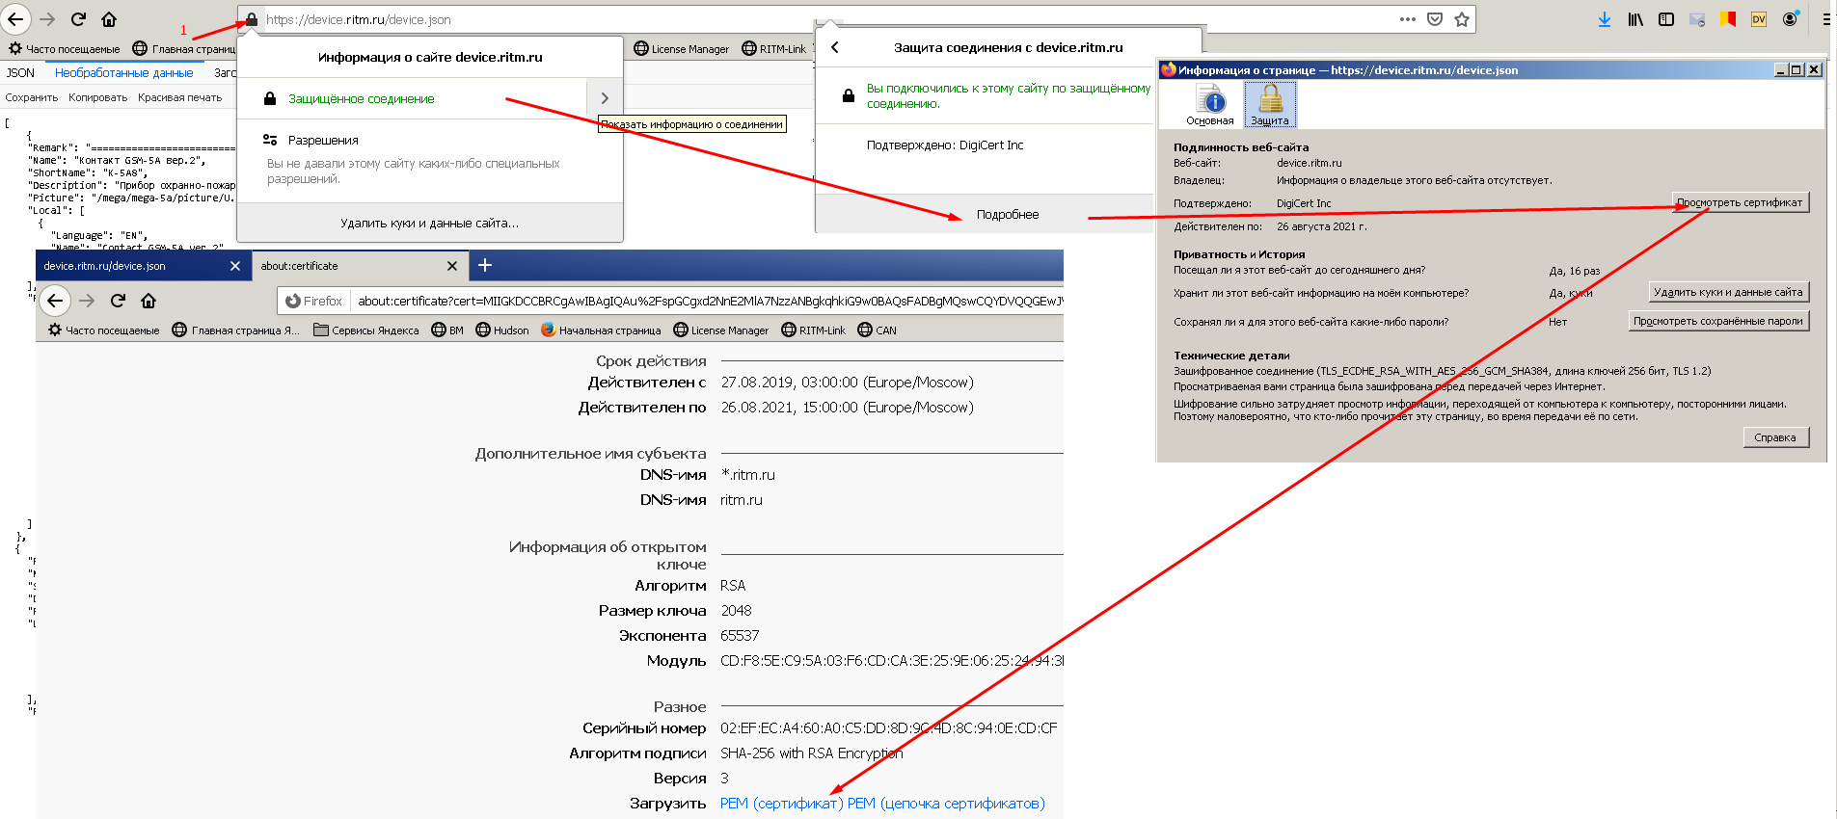
Task: Click the padlock icon in the top address bar
Action: (x=252, y=19)
